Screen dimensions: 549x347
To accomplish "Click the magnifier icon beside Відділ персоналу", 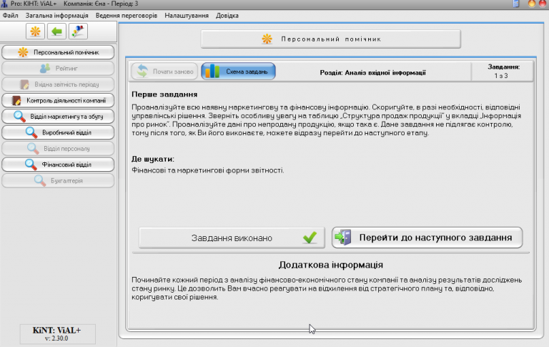I will tap(33, 149).
